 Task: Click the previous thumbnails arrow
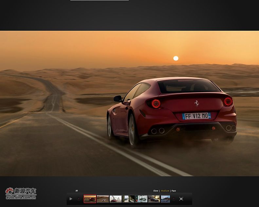pos(79,199)
